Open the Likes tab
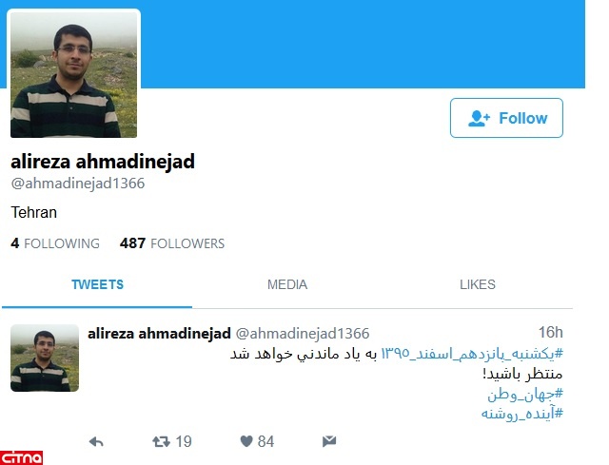Screen dimensions: 609x465 coord(478,284)
